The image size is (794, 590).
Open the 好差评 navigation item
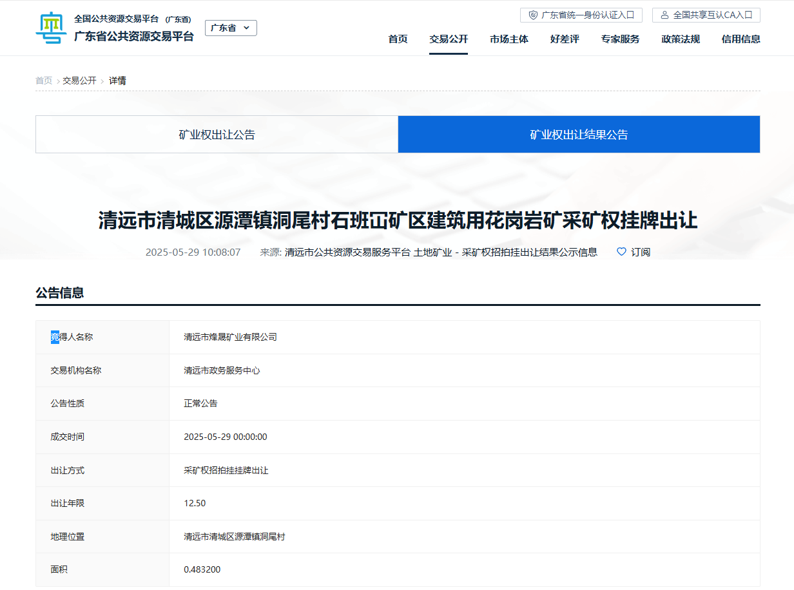(x=565, y=39)
